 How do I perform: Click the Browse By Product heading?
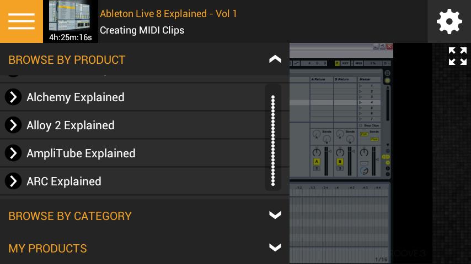tap(67, 60)
